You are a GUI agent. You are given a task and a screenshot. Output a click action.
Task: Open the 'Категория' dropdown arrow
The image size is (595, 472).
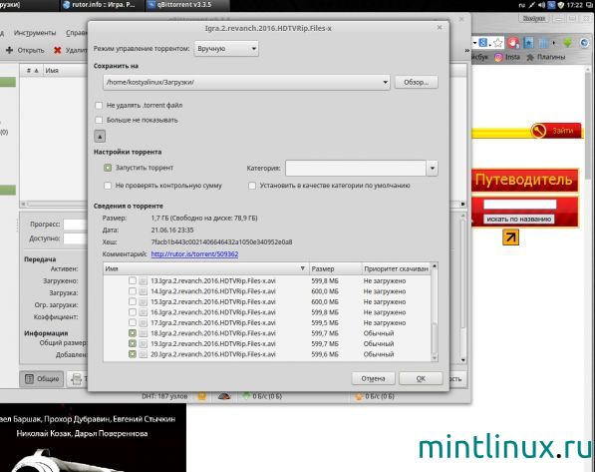(x=433, y=168)
